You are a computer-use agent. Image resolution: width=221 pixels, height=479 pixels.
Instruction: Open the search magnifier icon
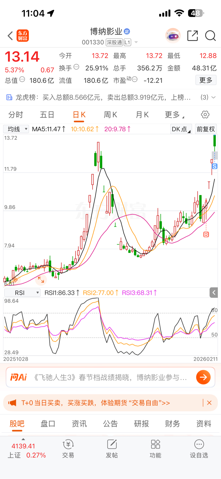210,36
